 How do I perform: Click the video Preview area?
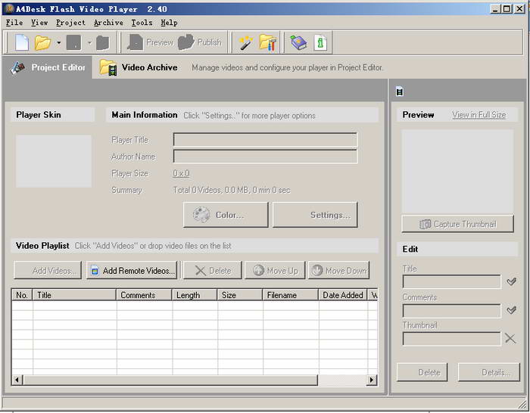(457, 172)
